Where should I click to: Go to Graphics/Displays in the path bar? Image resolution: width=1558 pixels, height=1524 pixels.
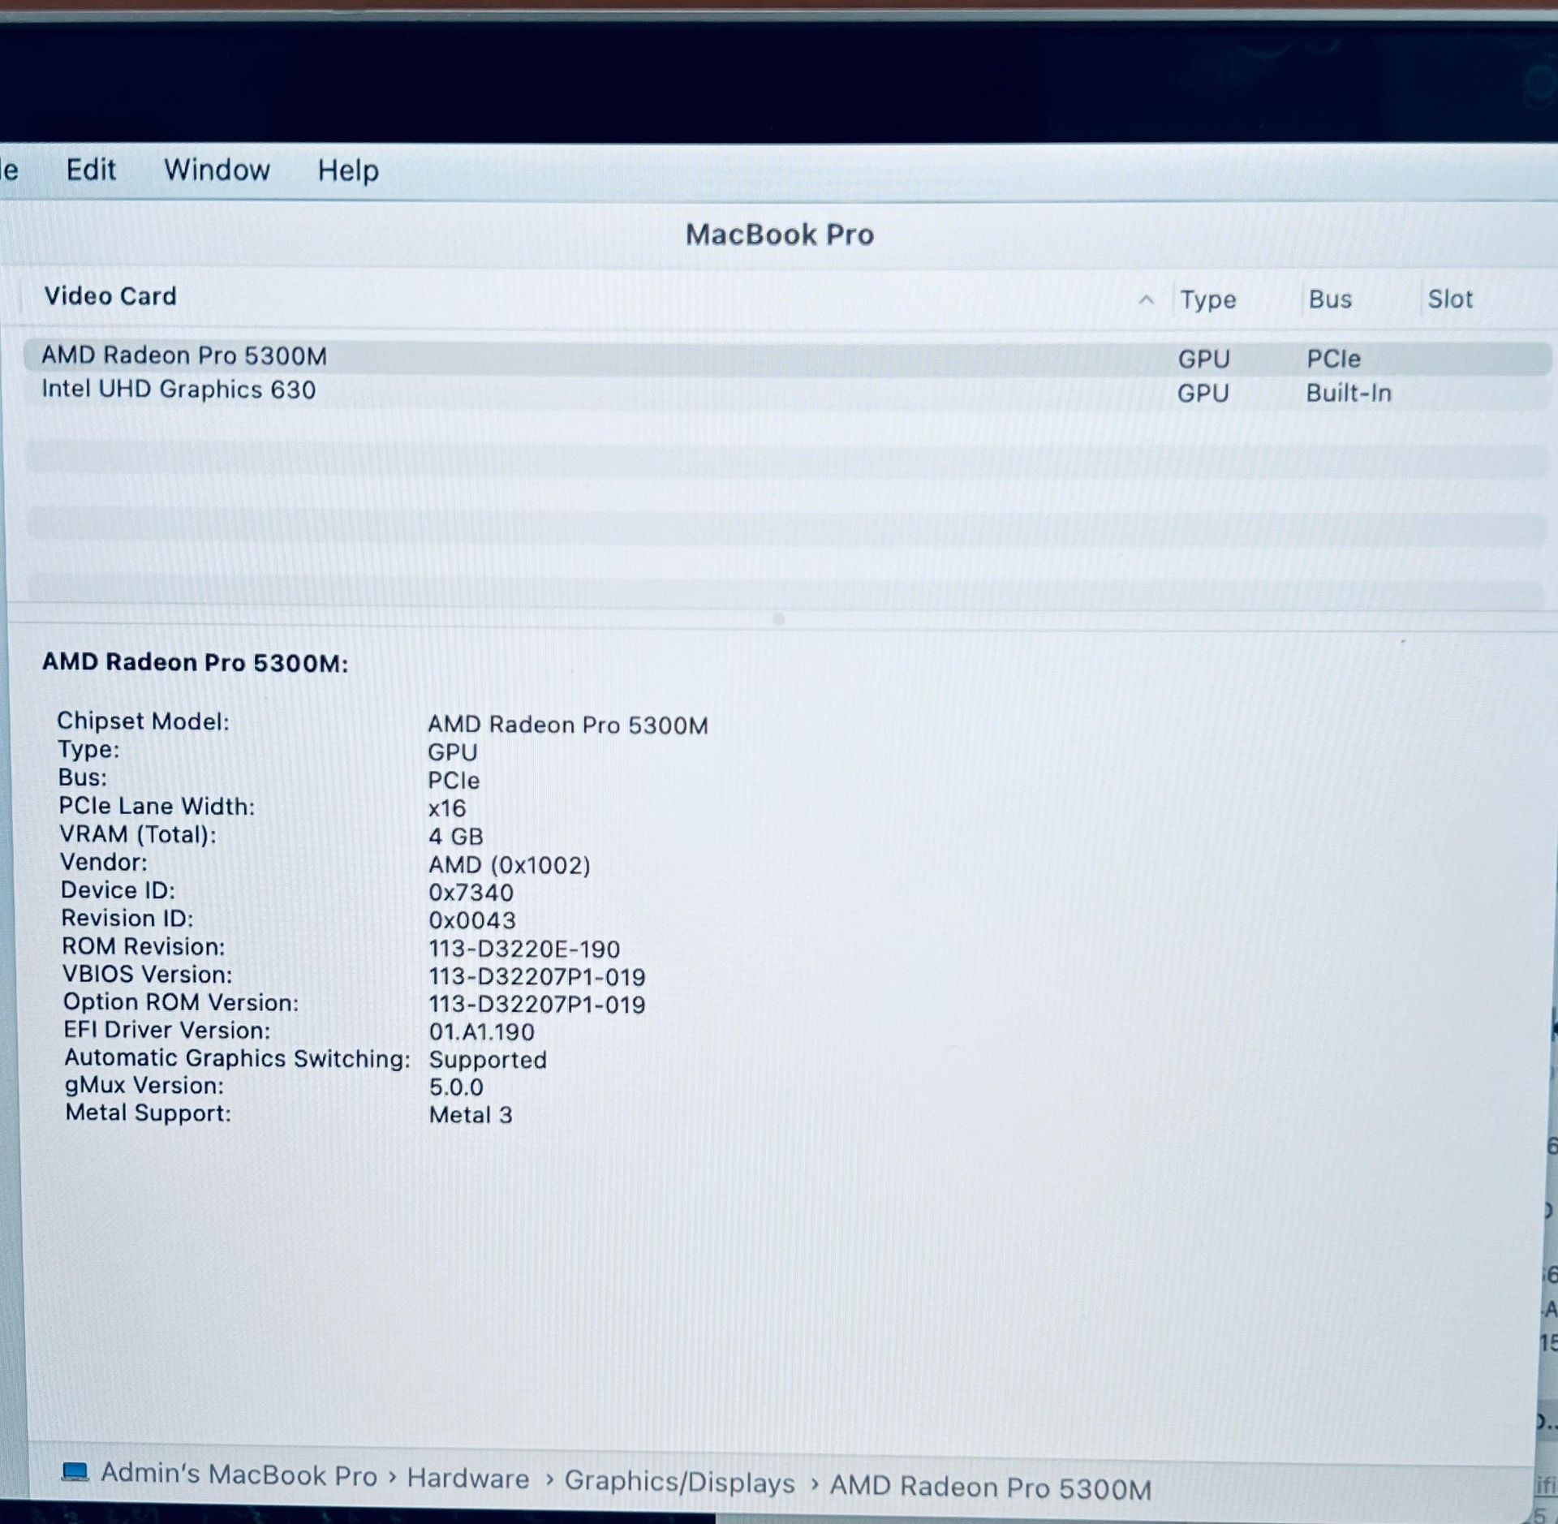pos(680,1481)
